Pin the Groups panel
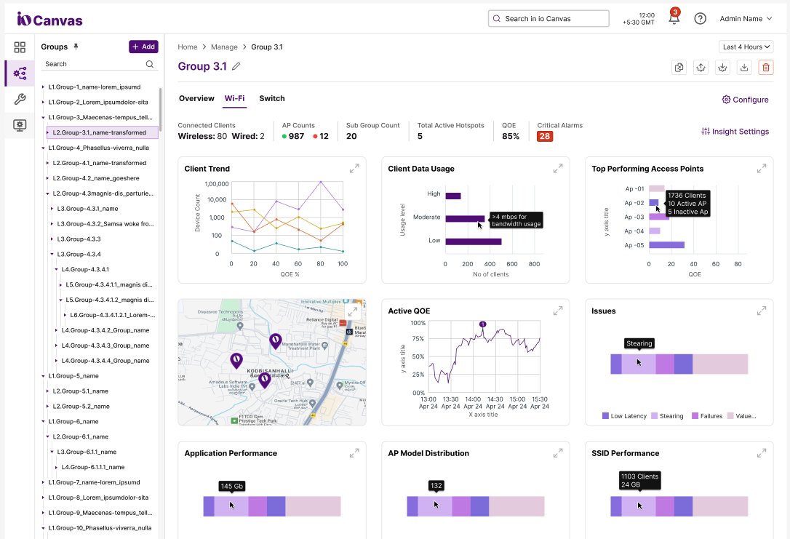Screen dimensions: 790x539 point(76,47)
